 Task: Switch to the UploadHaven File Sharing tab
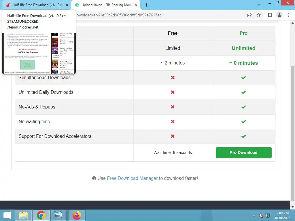point(106,5)
